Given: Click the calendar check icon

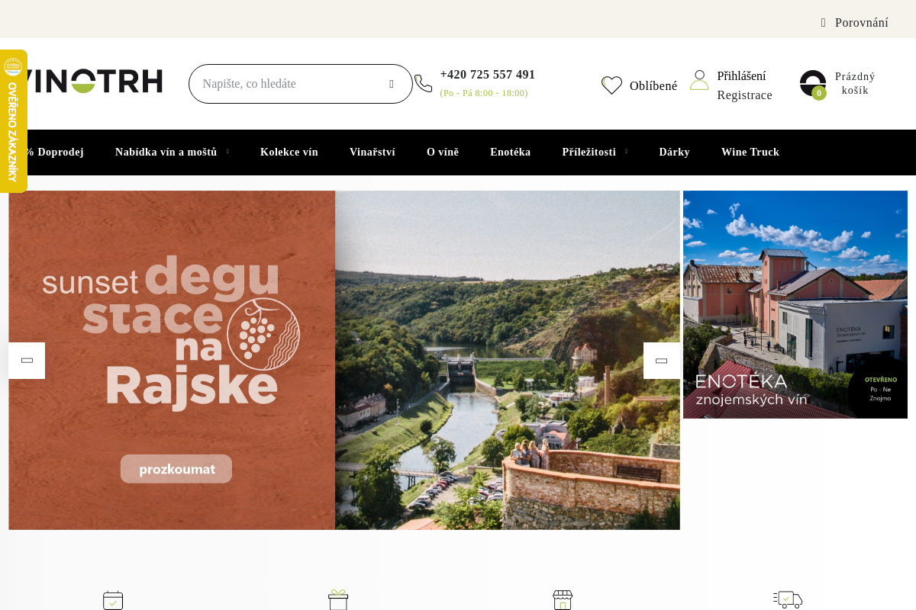Looking at the screenshot, I should [x=113, y=600].
